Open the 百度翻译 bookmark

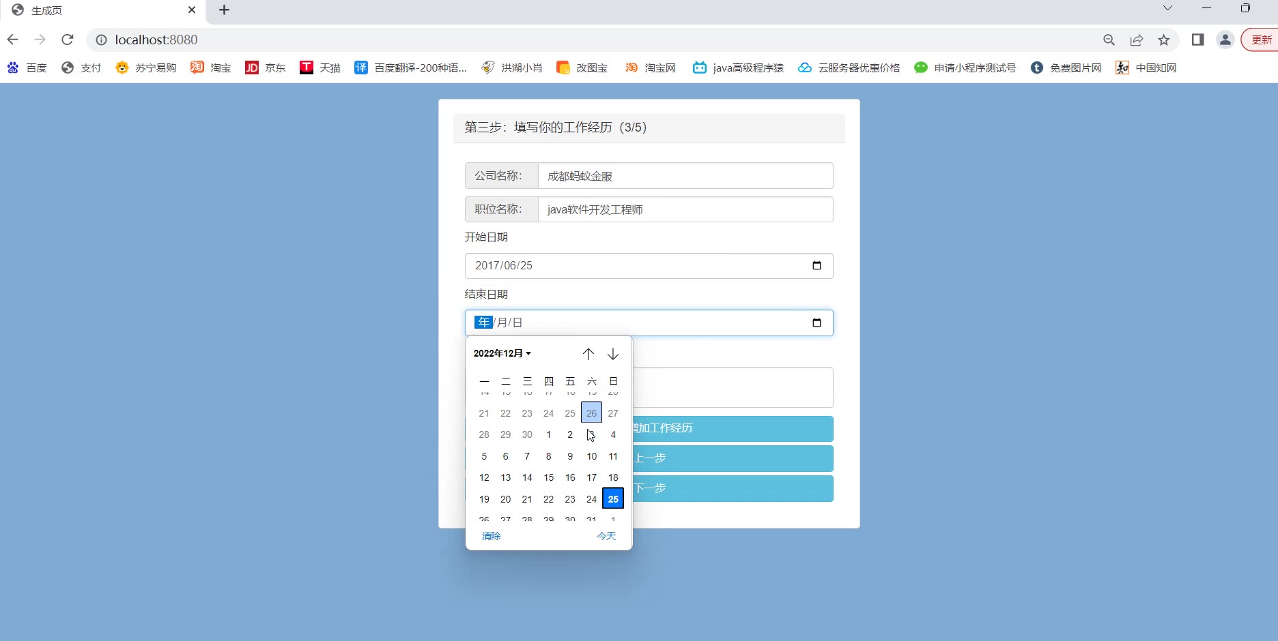click(x=411, y=68)
